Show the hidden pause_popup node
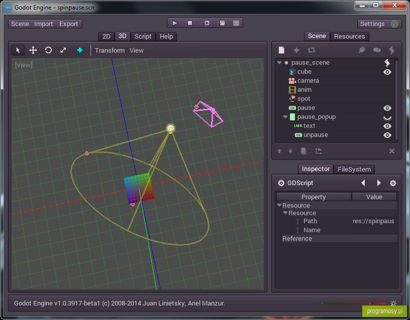The image size is (410, 320). click(387, 118)
